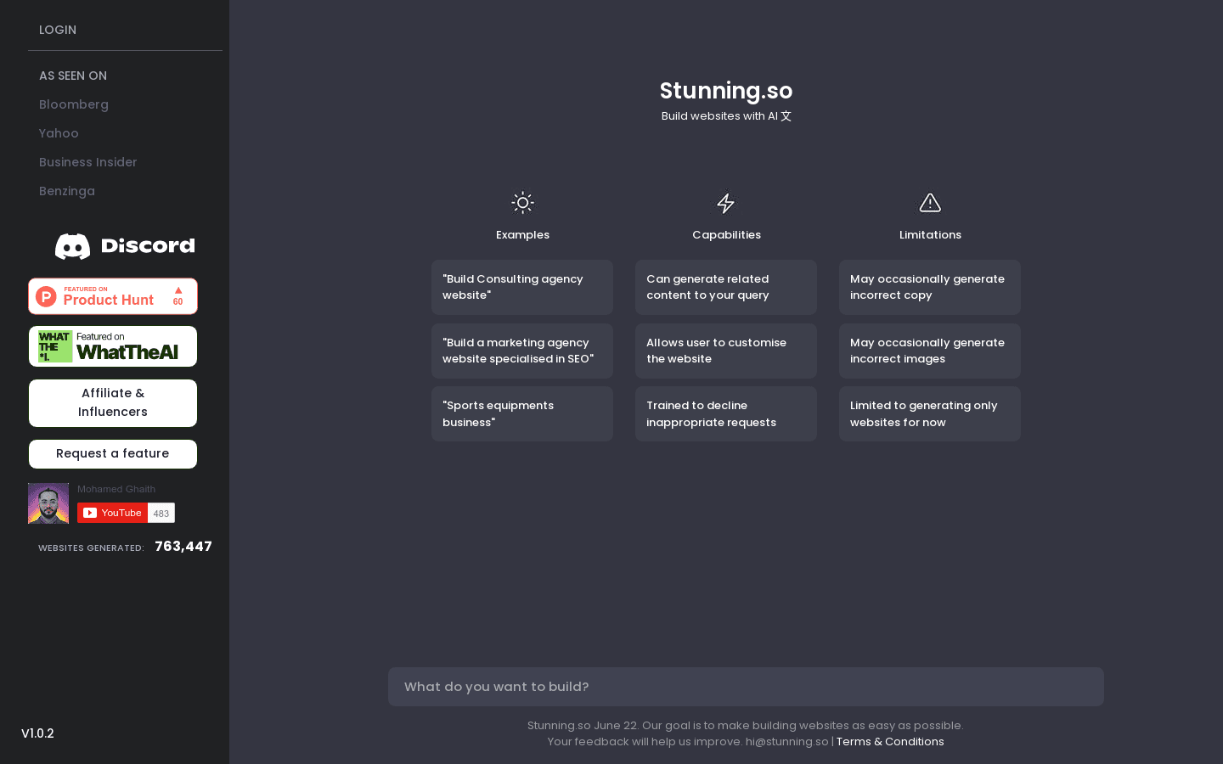Image resolution: width=1223 pixels, height=764 pixels.
Task: Open the Yahoo link in sidebar
Action: [x=59, y=133]
